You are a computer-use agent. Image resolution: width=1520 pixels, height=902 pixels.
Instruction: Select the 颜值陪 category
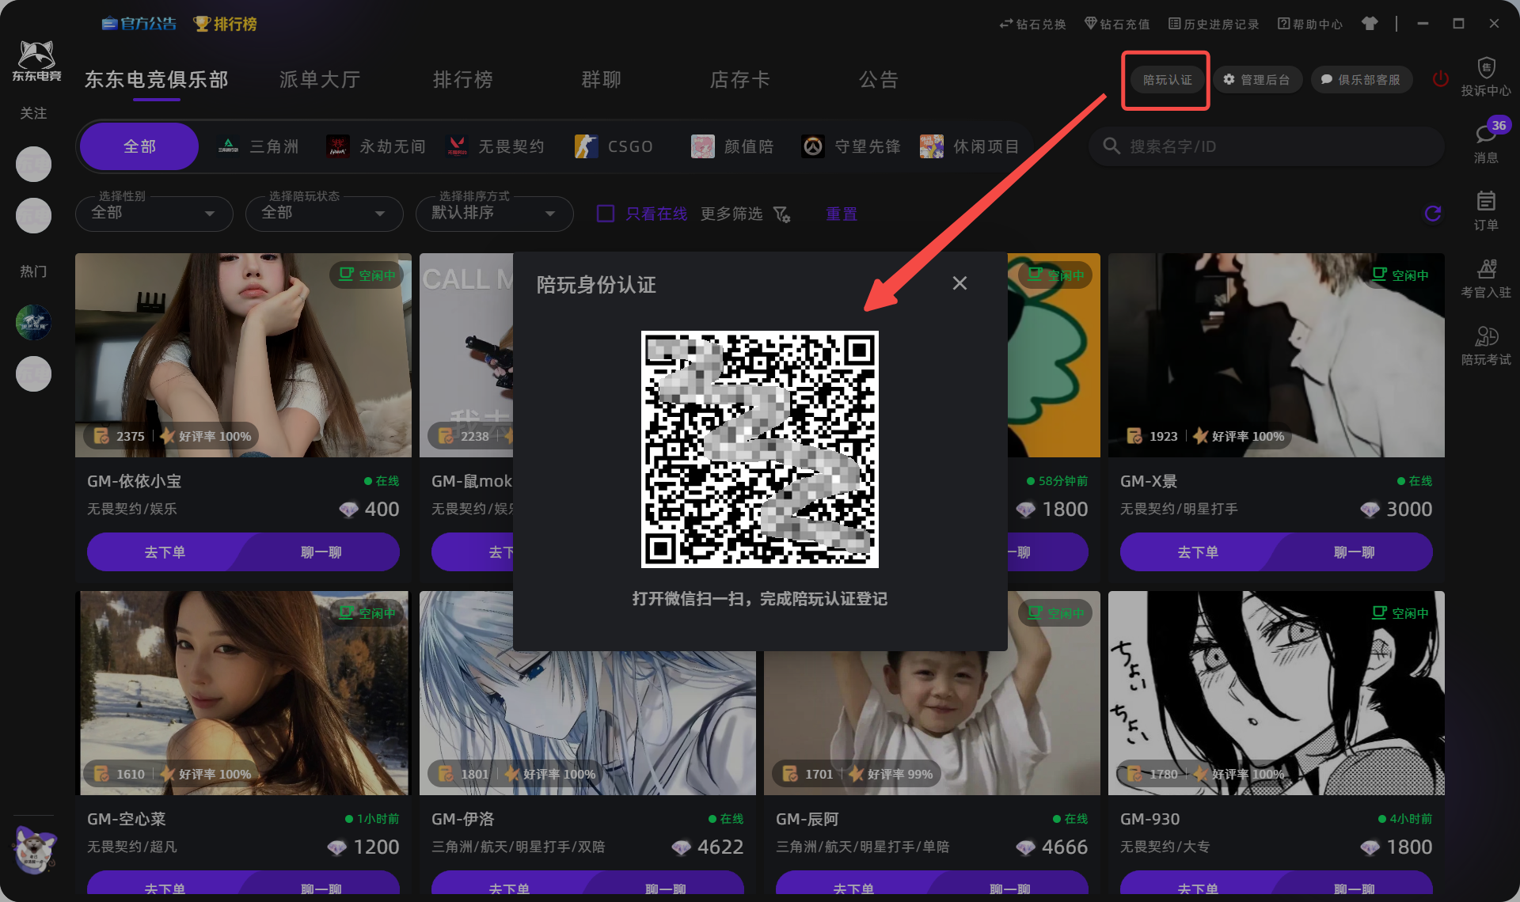(x=732, y=146)
